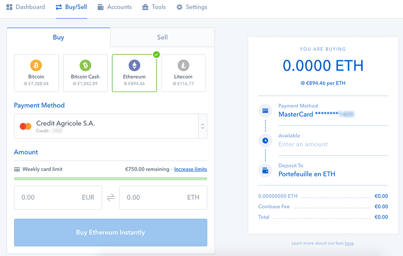Click the 'YOU ARE BUYING' header
Viewport: 403px width, 256px height.
click(x=323, y=49)
